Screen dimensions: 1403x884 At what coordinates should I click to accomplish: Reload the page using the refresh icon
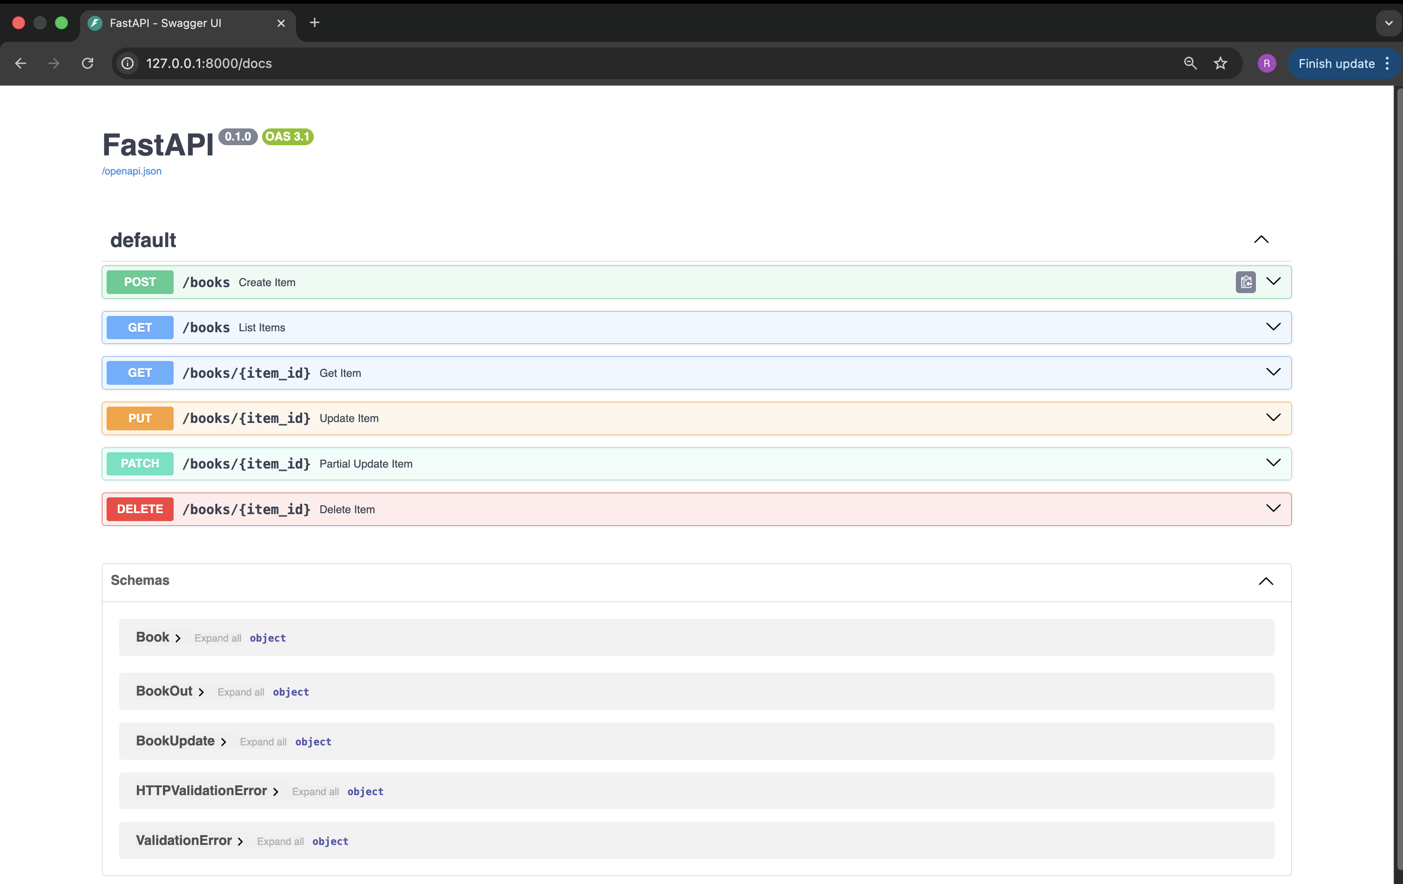point(88,63)
